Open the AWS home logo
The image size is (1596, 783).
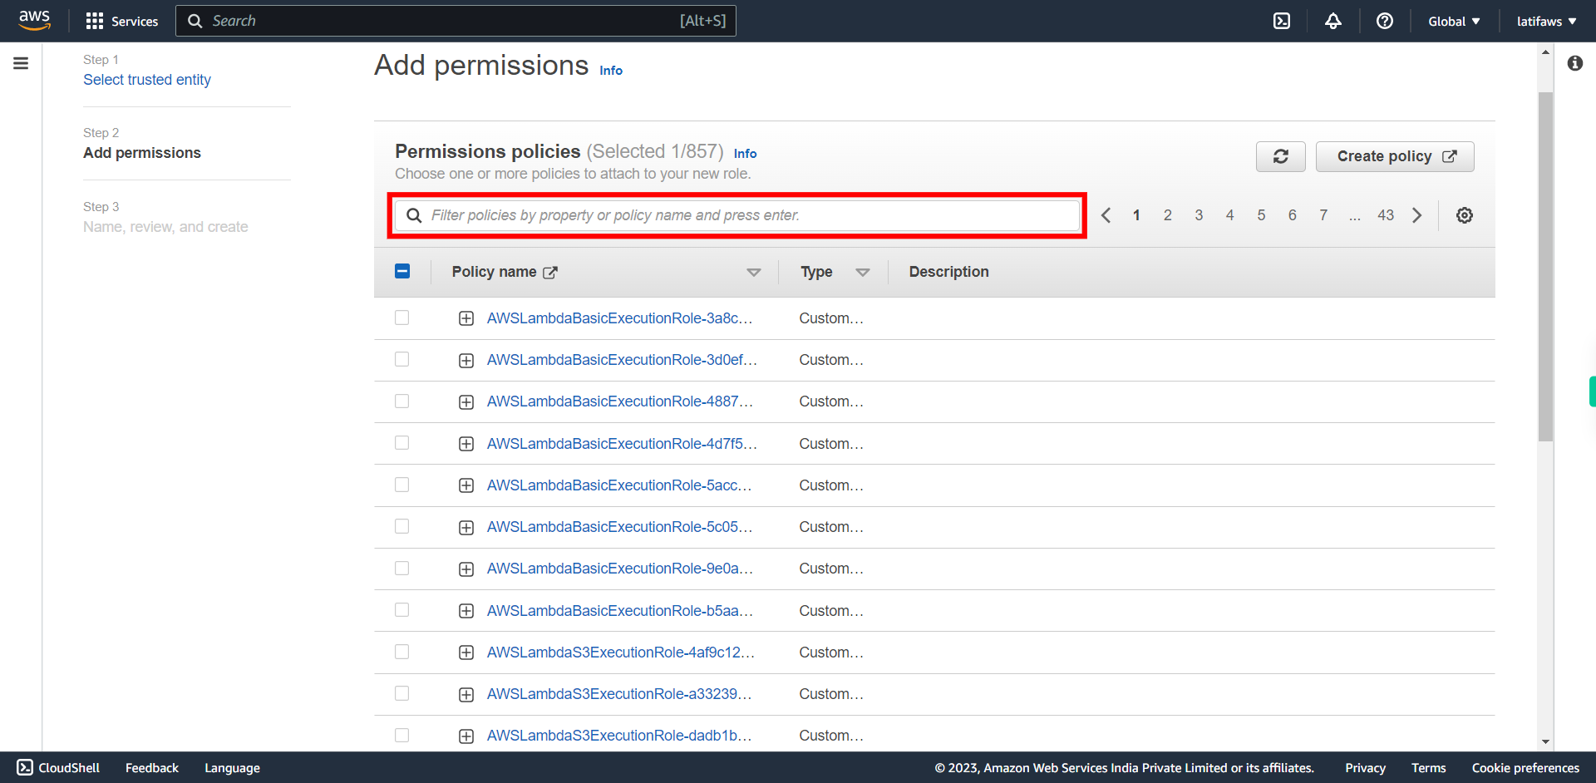tap(34, 21)
